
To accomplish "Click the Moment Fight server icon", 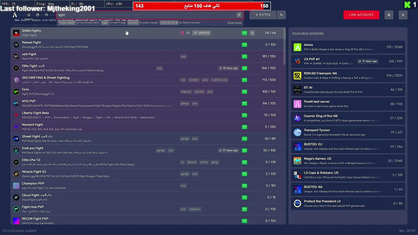I will click(16, 127).
